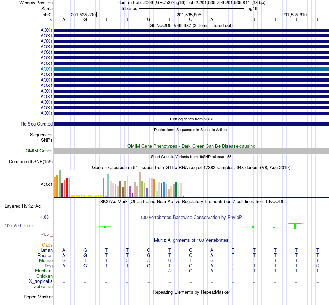Click the gray A in the Mouse row
The height and width of the screenshot is (305, 329).
point(148,261)
